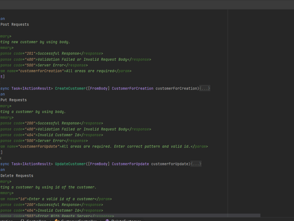Click the [FromBody] attribute in UpdateCustomer
The height and width of the screenshot is (221, 294).
[98, 164]
